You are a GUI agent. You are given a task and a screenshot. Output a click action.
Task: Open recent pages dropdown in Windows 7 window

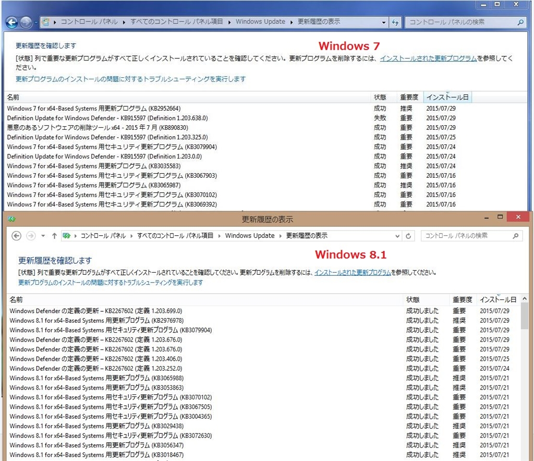point(36,23)
